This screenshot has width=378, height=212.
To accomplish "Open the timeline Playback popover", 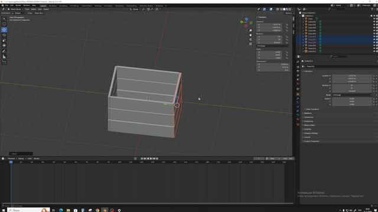I will pos(12,158).
